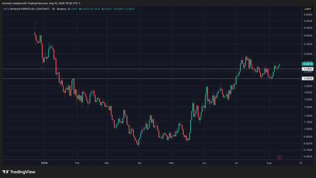316x178 pixels.
Task: Click the 1.0000 price axis label
Action: tap(308, 129)
